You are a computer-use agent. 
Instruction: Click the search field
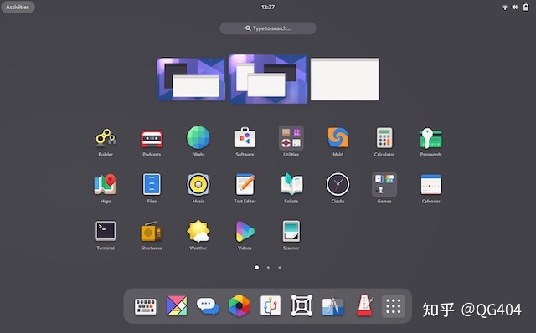(268, 28)
